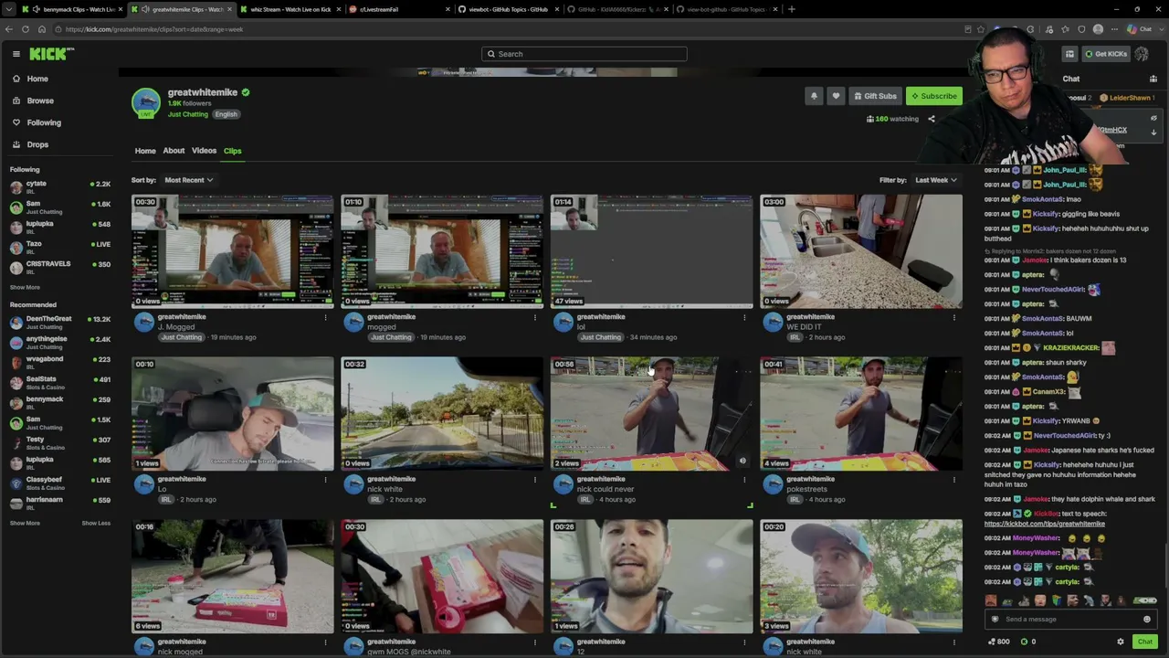This screenshot has height=658, width=1169.
Task: Click the hide pinned message eye icon
Action: 1153,118
